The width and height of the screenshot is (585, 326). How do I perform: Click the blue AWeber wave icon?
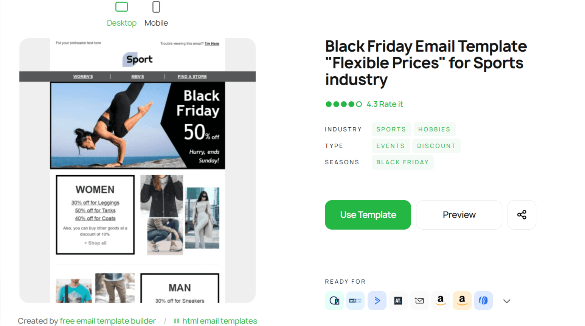point(483,301)
